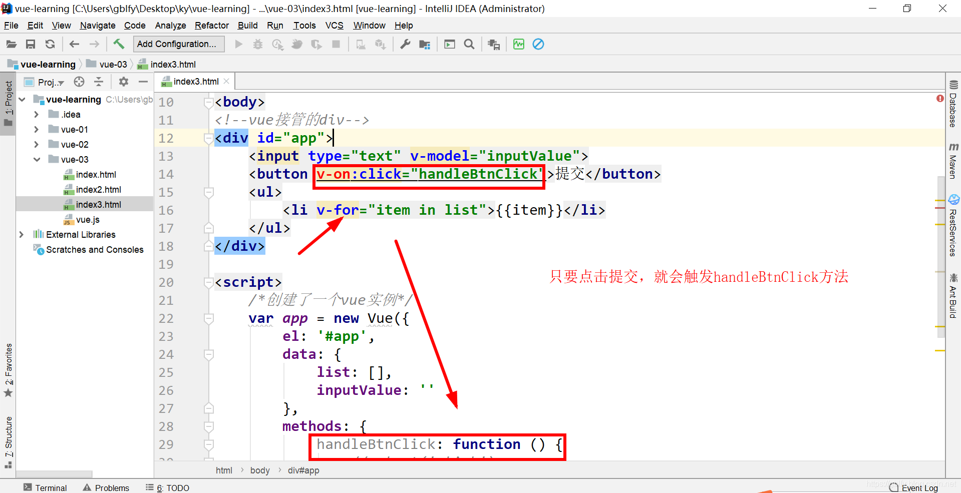The width and height of the screenshot is (961, 493).
Task: Open the Terminal tool window
Action: point(45,488)
